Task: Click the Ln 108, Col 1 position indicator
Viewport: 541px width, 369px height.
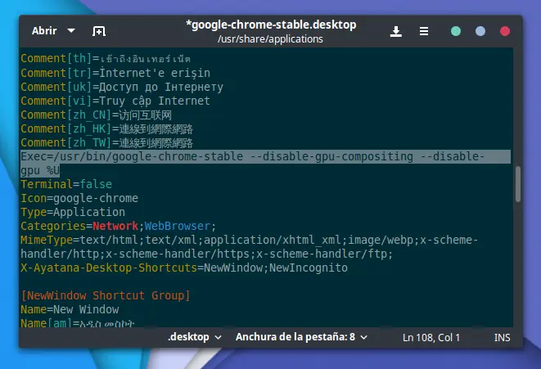Action: pos(431,338)
